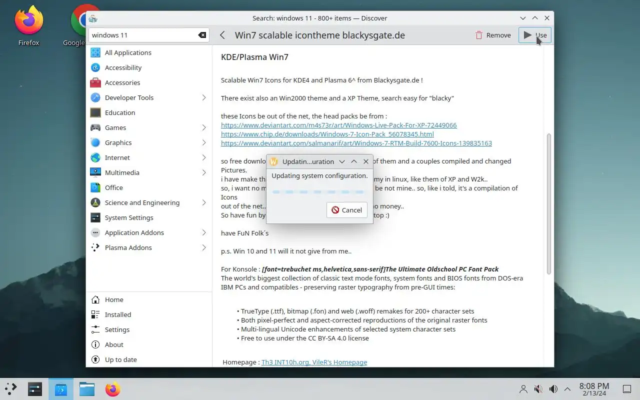
Task: Expand Internet subcategories
Action: click(204, 157)
